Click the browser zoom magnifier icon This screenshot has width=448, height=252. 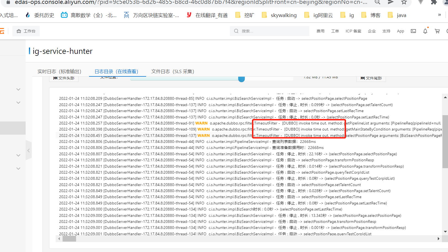pos(377,2)
